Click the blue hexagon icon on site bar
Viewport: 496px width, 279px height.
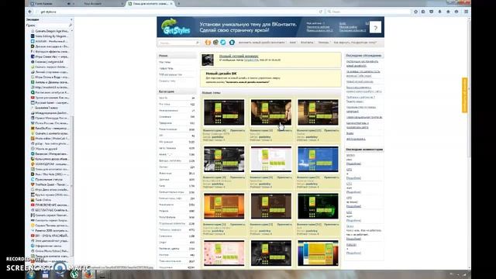[x=232, y=43]
